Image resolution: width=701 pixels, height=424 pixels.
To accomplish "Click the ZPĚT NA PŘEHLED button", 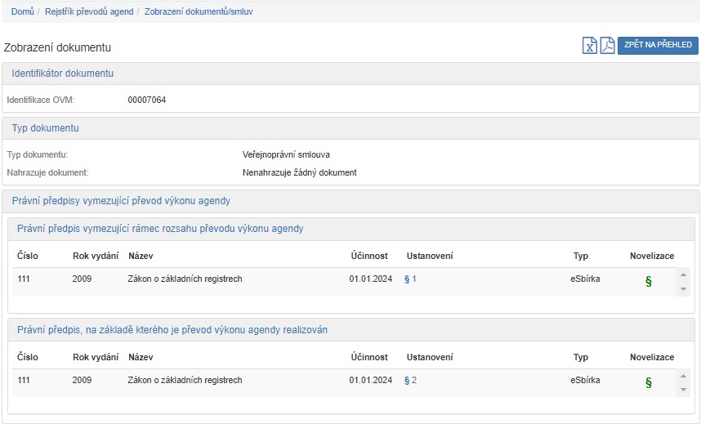I will pyautogui.click(x=658, y=46).
